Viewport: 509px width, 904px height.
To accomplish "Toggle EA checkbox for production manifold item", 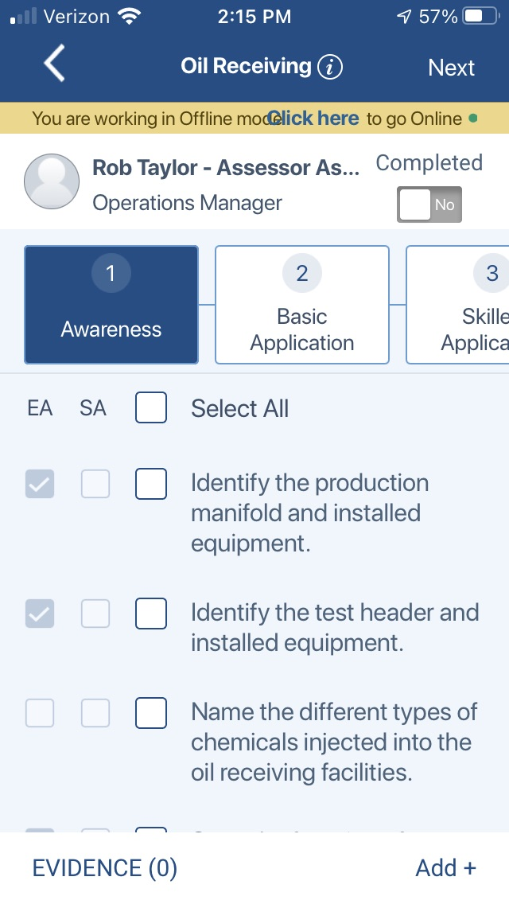I will [x=40, y=483].
